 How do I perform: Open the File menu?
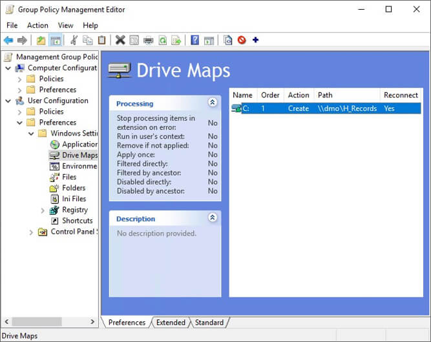12,25
